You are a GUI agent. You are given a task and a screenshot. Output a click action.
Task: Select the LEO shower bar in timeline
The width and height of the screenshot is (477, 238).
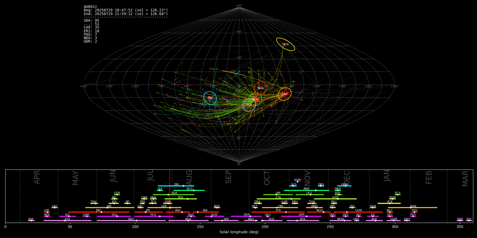310,195
